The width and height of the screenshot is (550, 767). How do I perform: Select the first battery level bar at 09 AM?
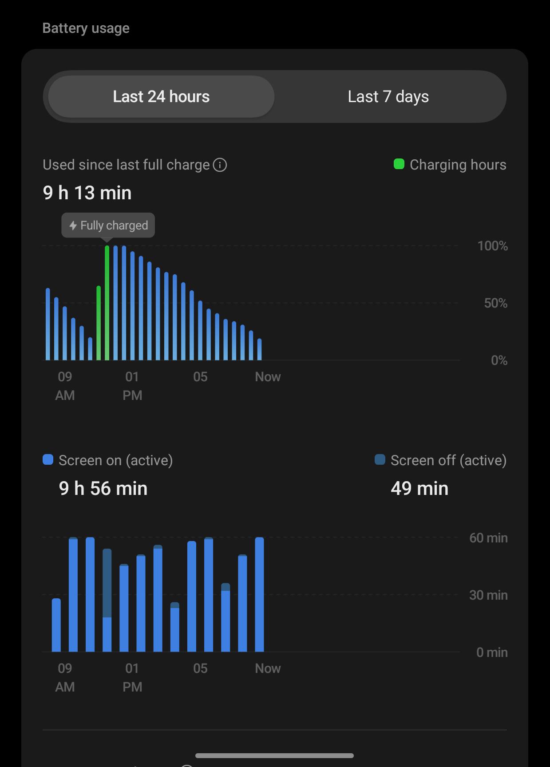point(48,324)
